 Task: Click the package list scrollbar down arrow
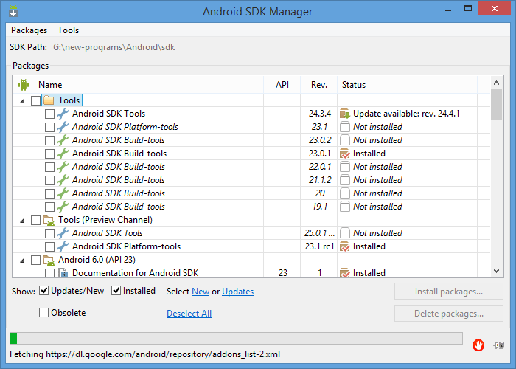pos(497,271)
